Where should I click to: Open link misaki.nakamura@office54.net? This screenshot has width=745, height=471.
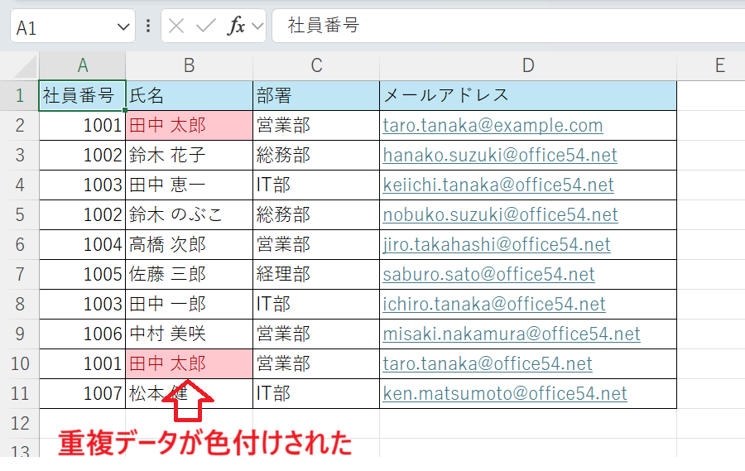512,334
